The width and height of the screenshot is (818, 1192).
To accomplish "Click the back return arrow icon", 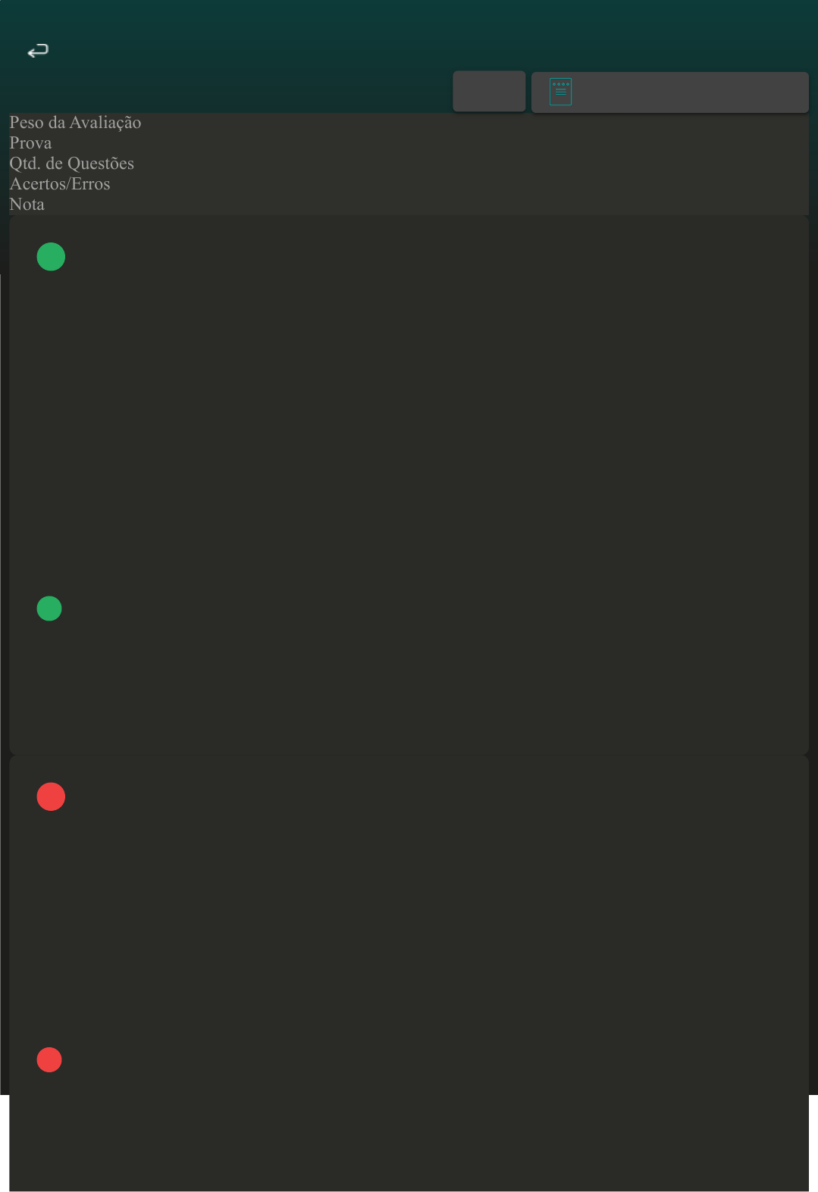I will pyautogui.click(x=38, y=51).
